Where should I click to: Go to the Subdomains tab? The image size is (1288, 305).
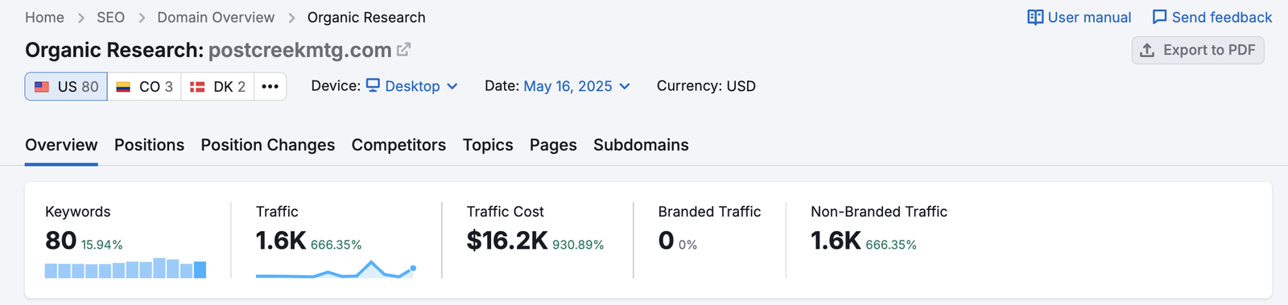pyautogui.click(x=641, y=145)
